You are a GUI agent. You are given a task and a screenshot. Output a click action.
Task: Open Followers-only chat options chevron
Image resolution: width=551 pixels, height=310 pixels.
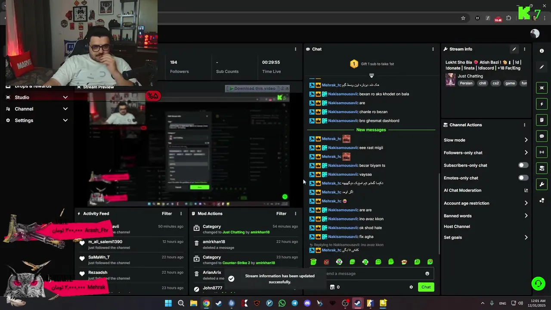tap(526, 152)
